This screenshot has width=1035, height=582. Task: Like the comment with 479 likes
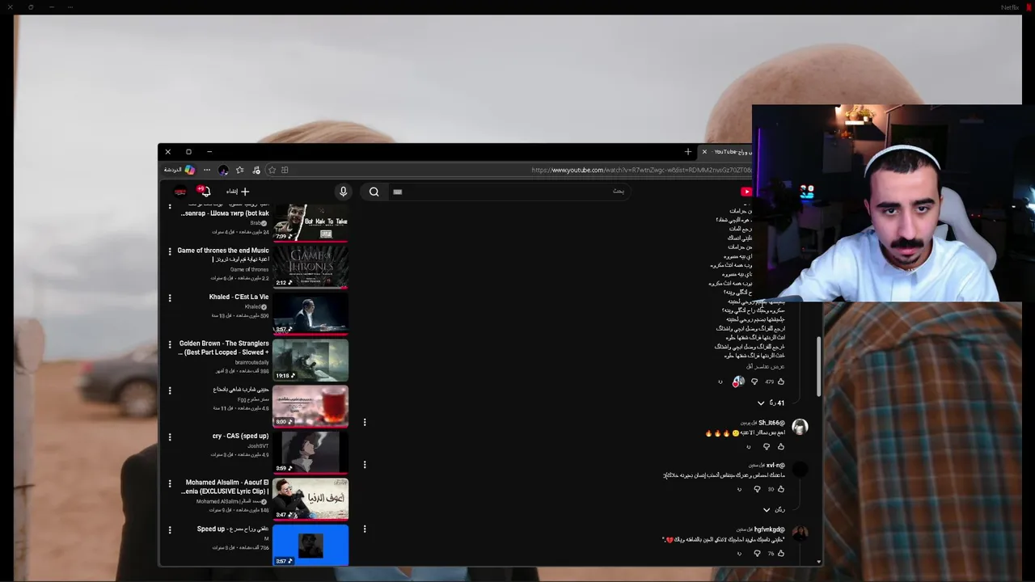pyautogui.click(x=780, y=382)
